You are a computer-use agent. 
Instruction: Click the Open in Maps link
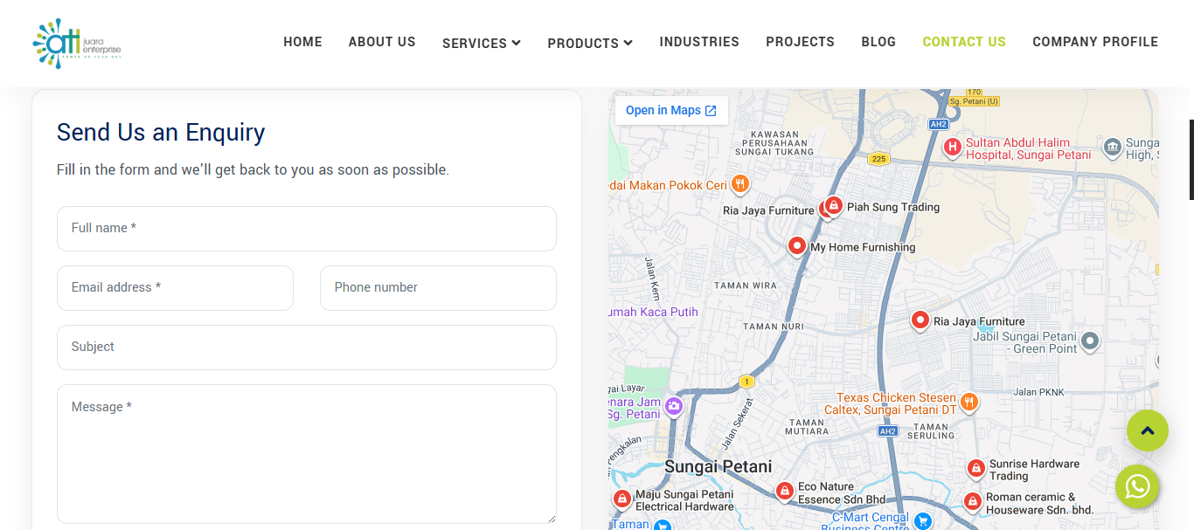pyautogui.click(x=671, y=111)
